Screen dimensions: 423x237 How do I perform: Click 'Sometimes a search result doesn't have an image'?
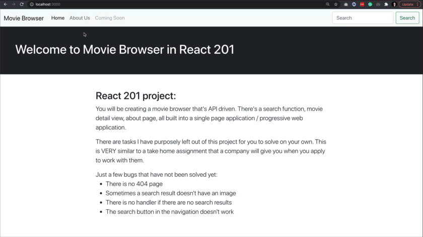pyautogui.click(x=171, y=193)
